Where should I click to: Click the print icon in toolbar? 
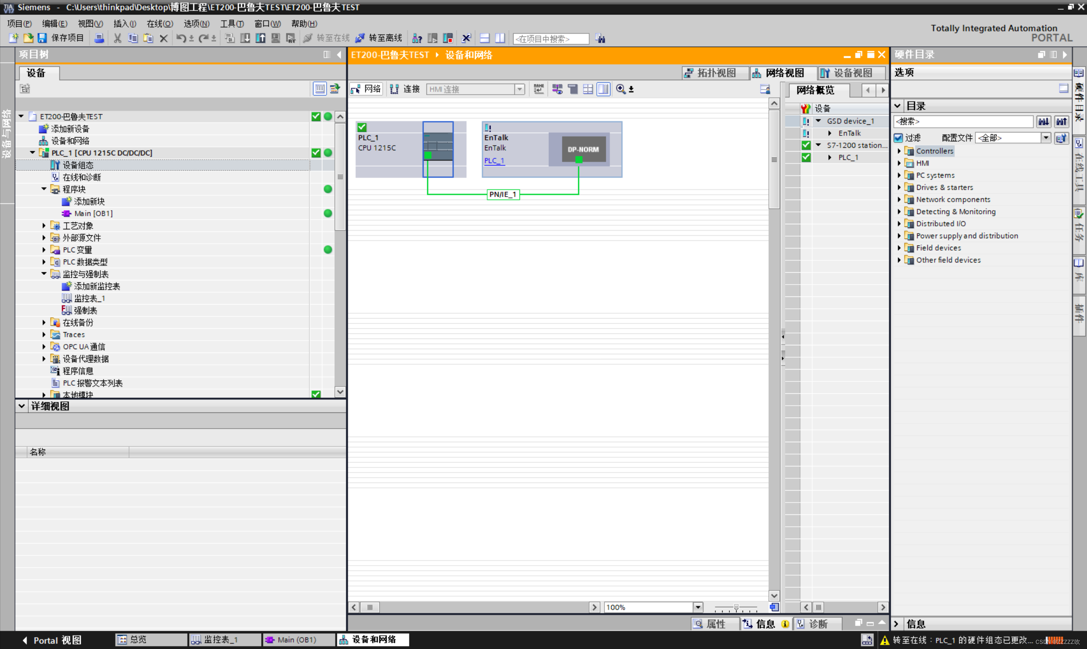tap(99, 38)
